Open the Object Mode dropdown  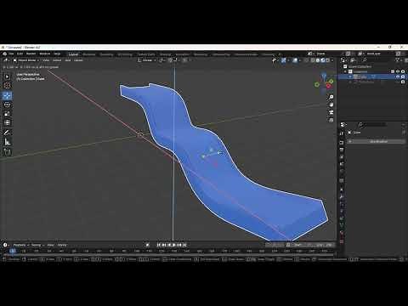tap(26, 60)
